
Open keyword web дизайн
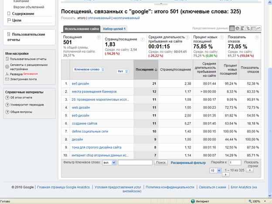pos(81,108)
